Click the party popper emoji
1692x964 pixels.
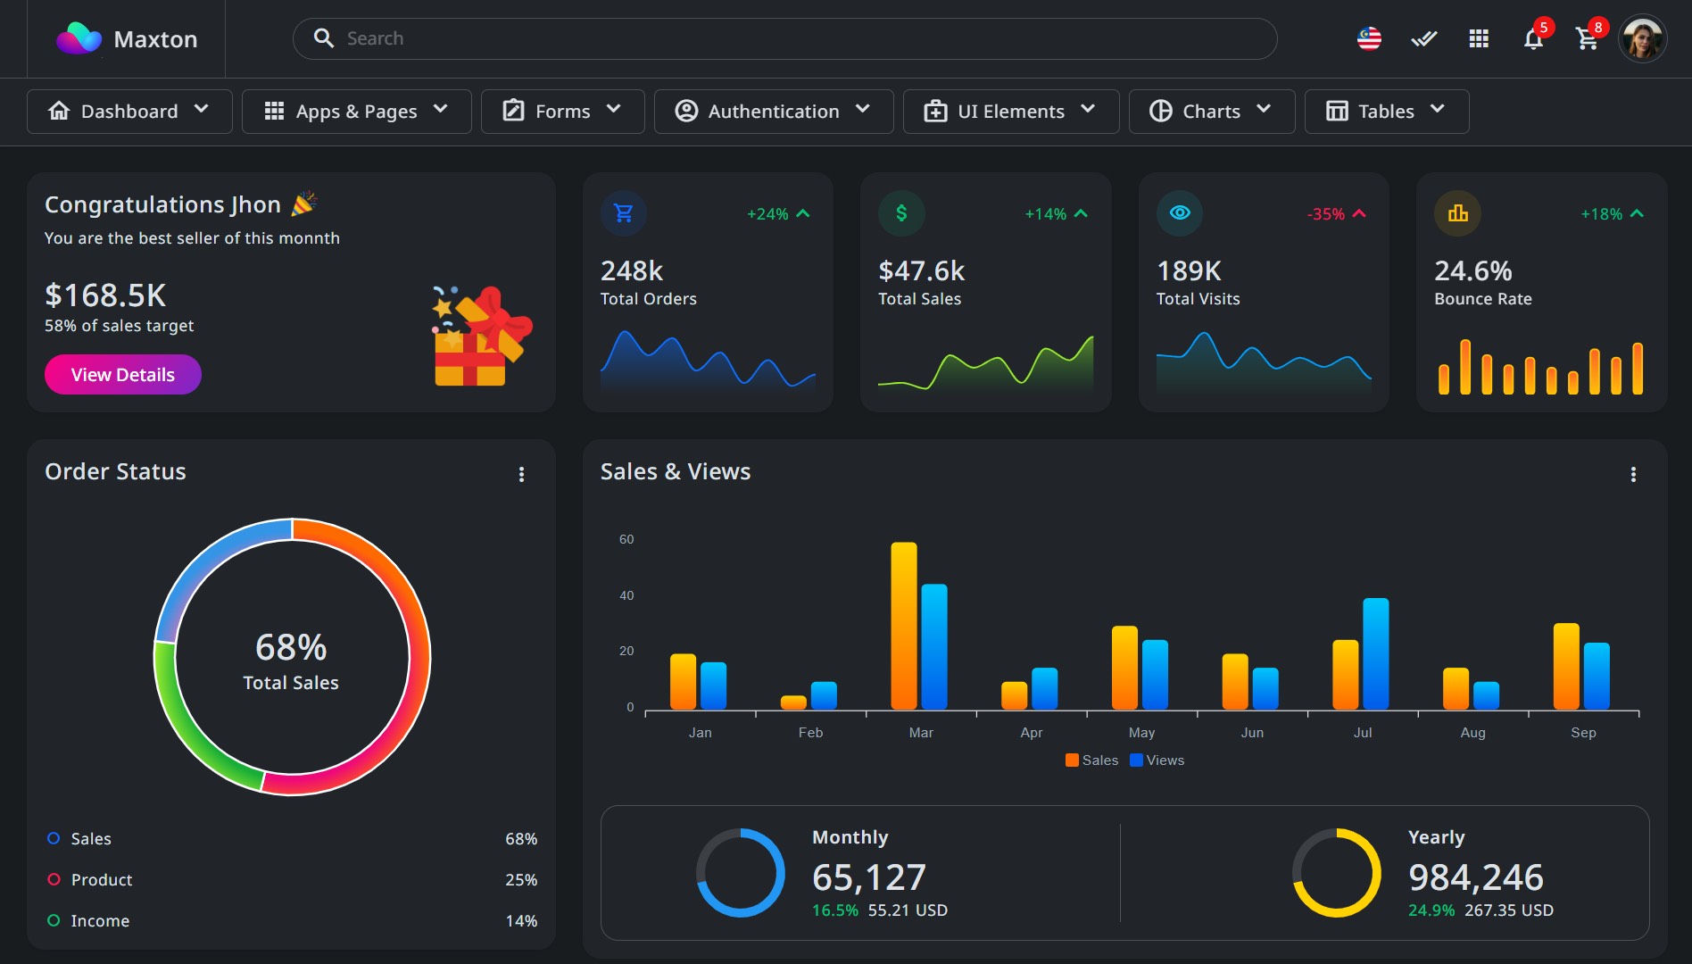[x=304, y=204]
